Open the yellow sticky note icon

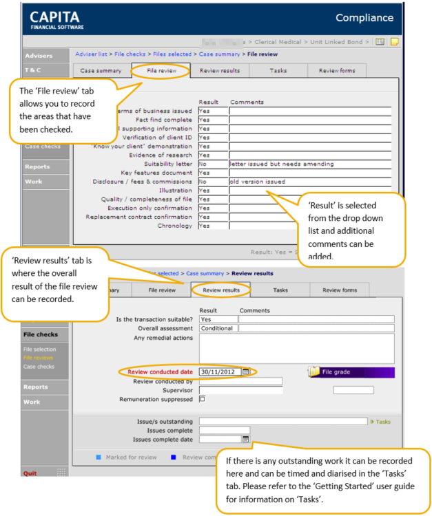394,42
